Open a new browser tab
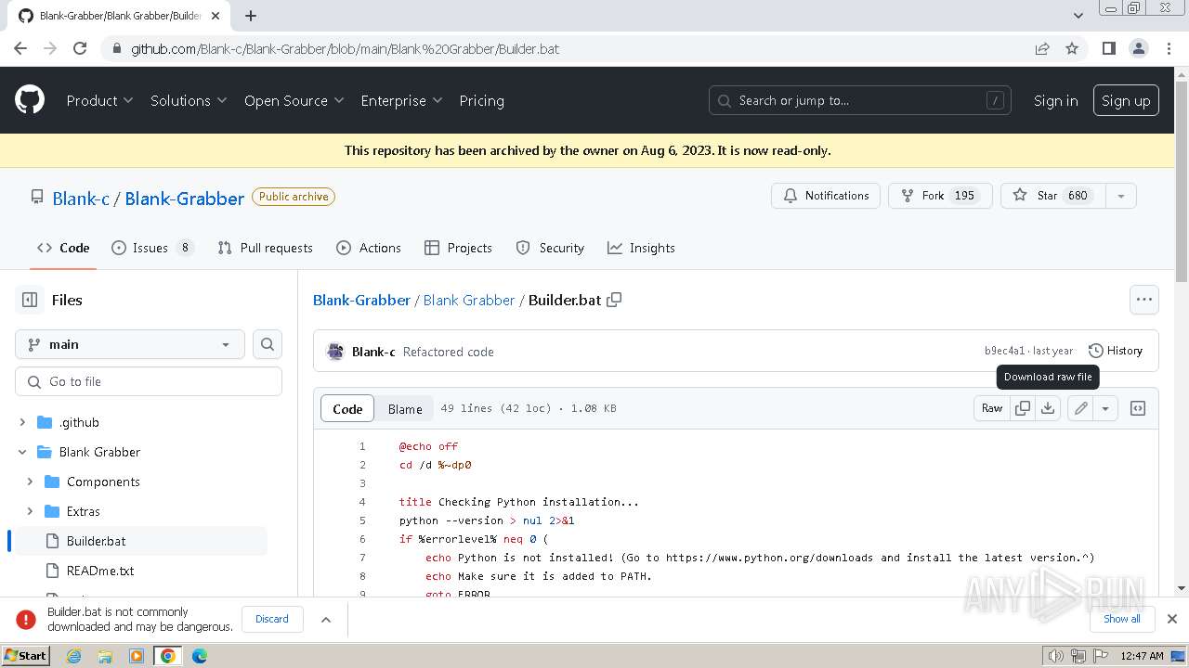 [x=251, y=16]
